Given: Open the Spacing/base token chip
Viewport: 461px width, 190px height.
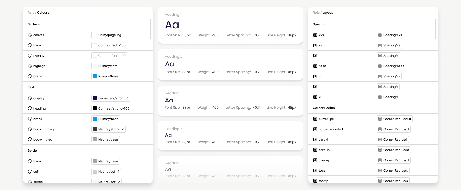Looking at the screenshot, I should point(391,66).
